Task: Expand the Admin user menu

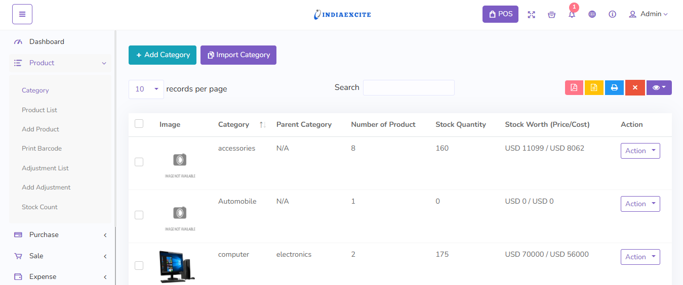Action: pyautogui.click(x=649, y=14)
